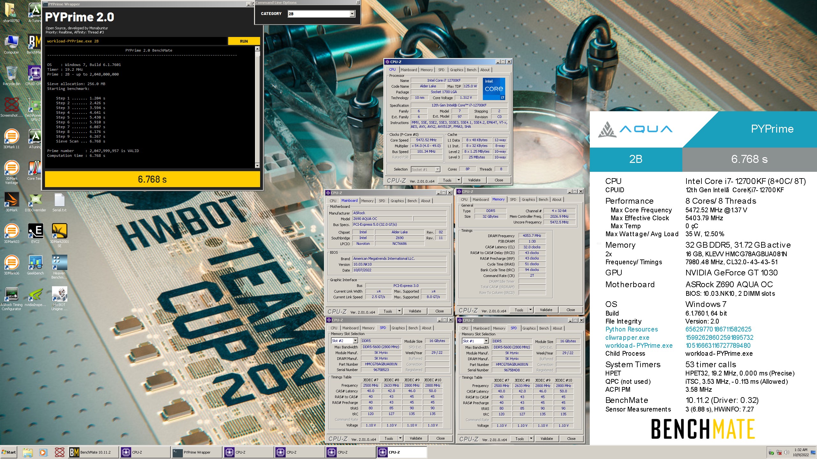Expand the Slot #2 memory slot dropdown

(x=345, y=341)
